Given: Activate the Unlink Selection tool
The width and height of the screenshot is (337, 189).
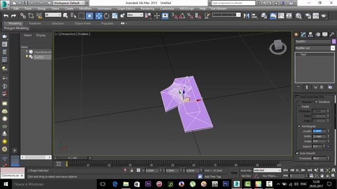Looking at the screenshot, I should [x=31, y=16].
